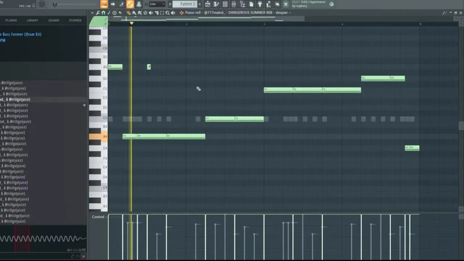Screen dimensions: 464x261
Task: Open the Piano roll window icon in top toolbar
Action: (216, 4)
